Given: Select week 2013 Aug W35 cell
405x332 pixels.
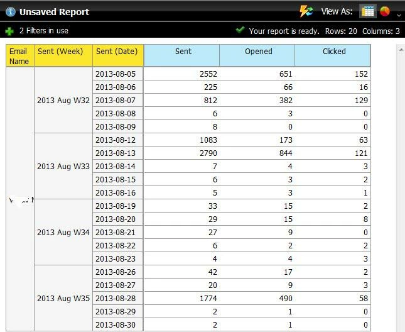Looking at the screenshot, I should (63, 298).
